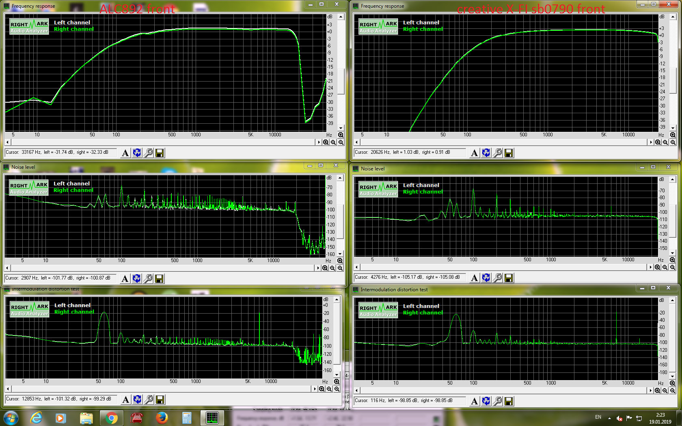Open the Windows Start menu
Screen dimensions: 682x426
click(x=11, y=418)
